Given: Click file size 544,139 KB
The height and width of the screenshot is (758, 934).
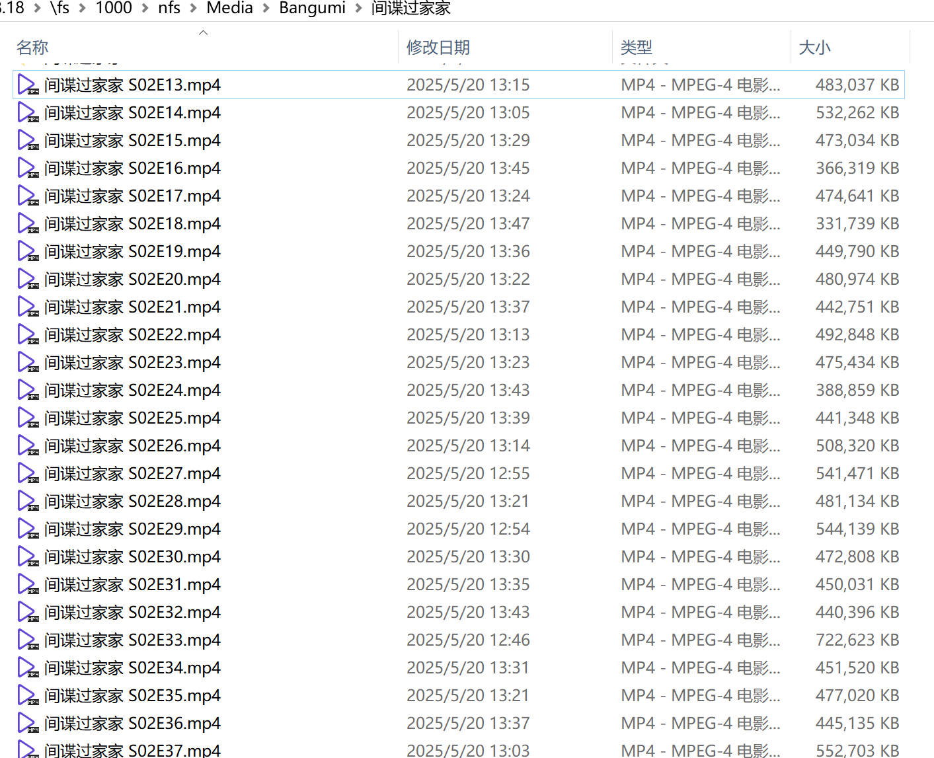Looking at the screenshot, I should pos(857,529).
